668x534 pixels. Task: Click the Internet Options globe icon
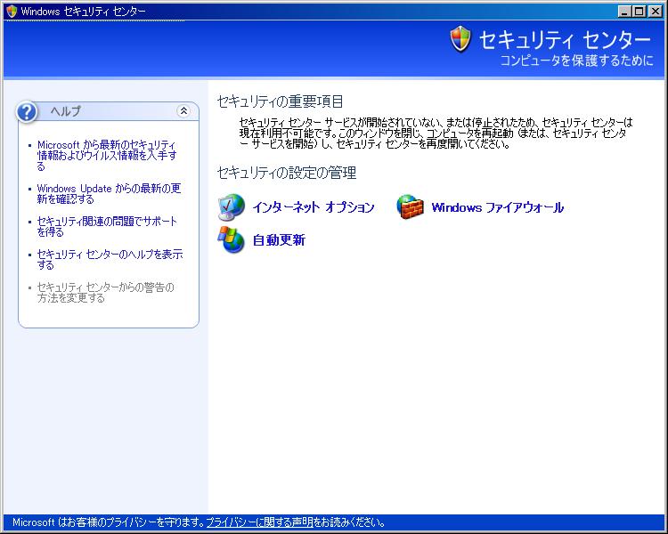point(232,206)
